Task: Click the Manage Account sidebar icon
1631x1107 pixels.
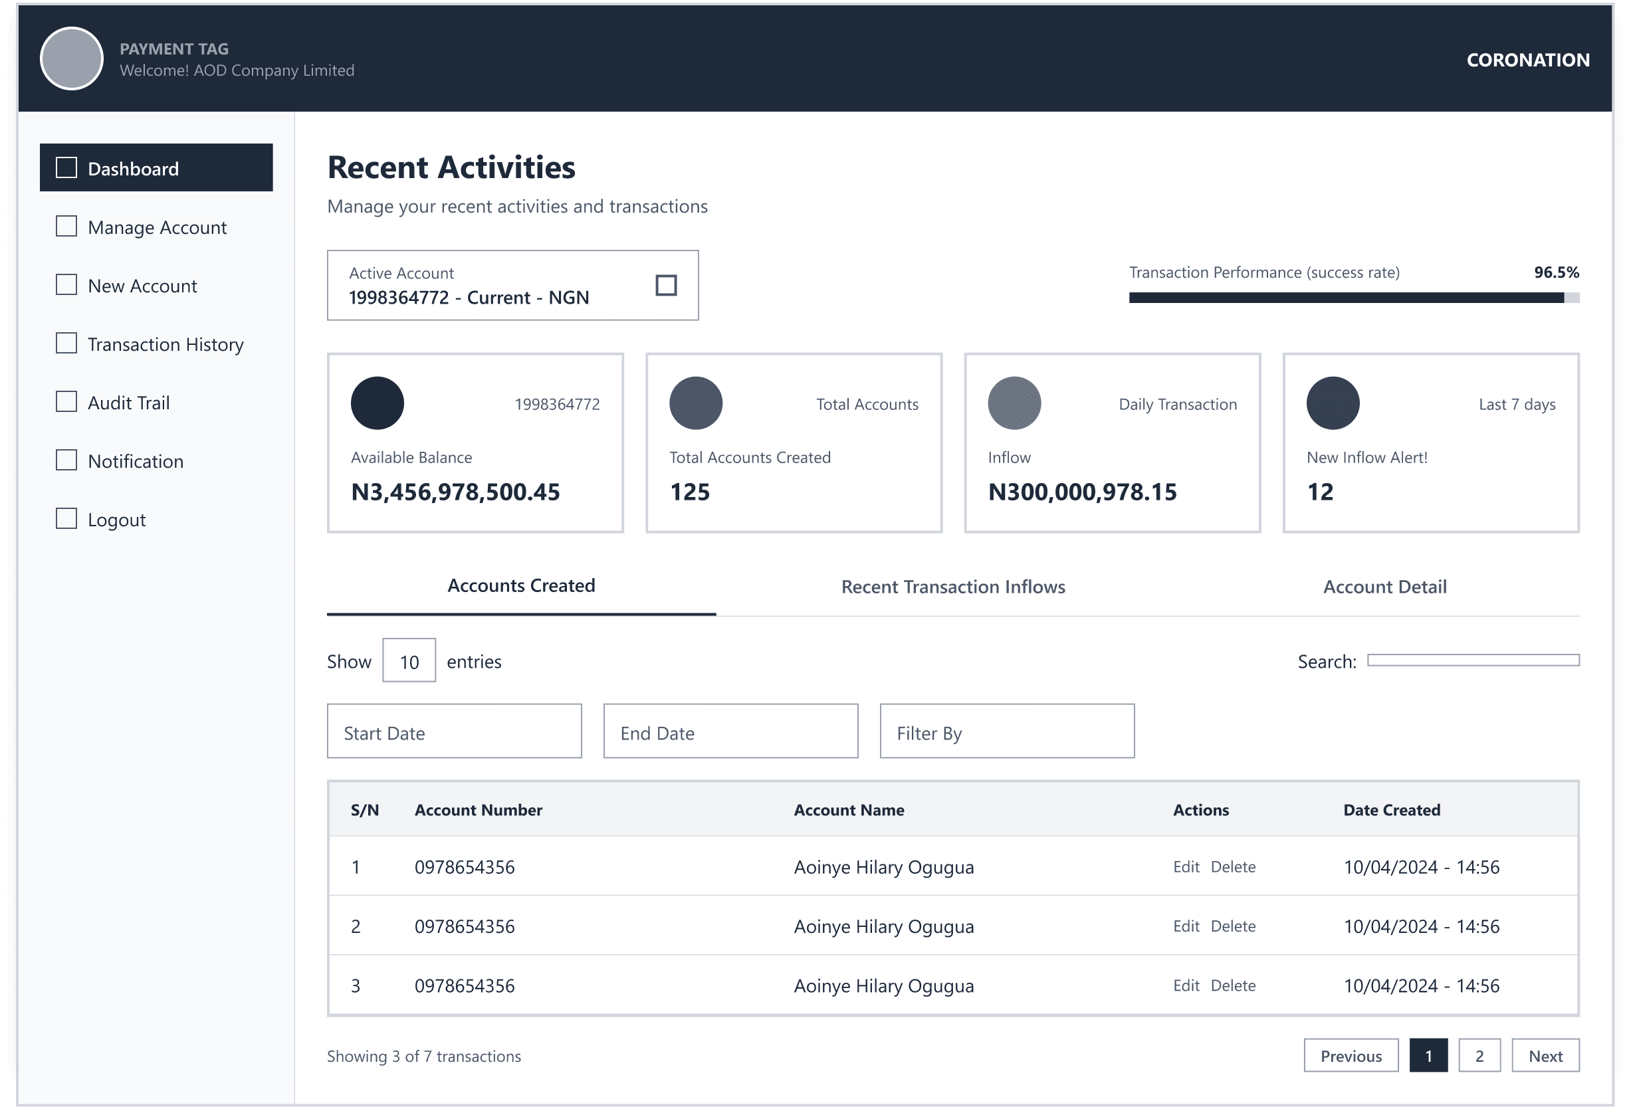Action: tap(66, 226)
